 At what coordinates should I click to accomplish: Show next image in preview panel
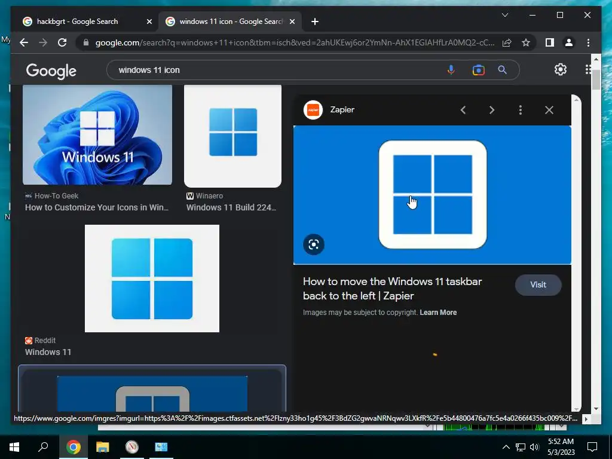pos(492,110)
